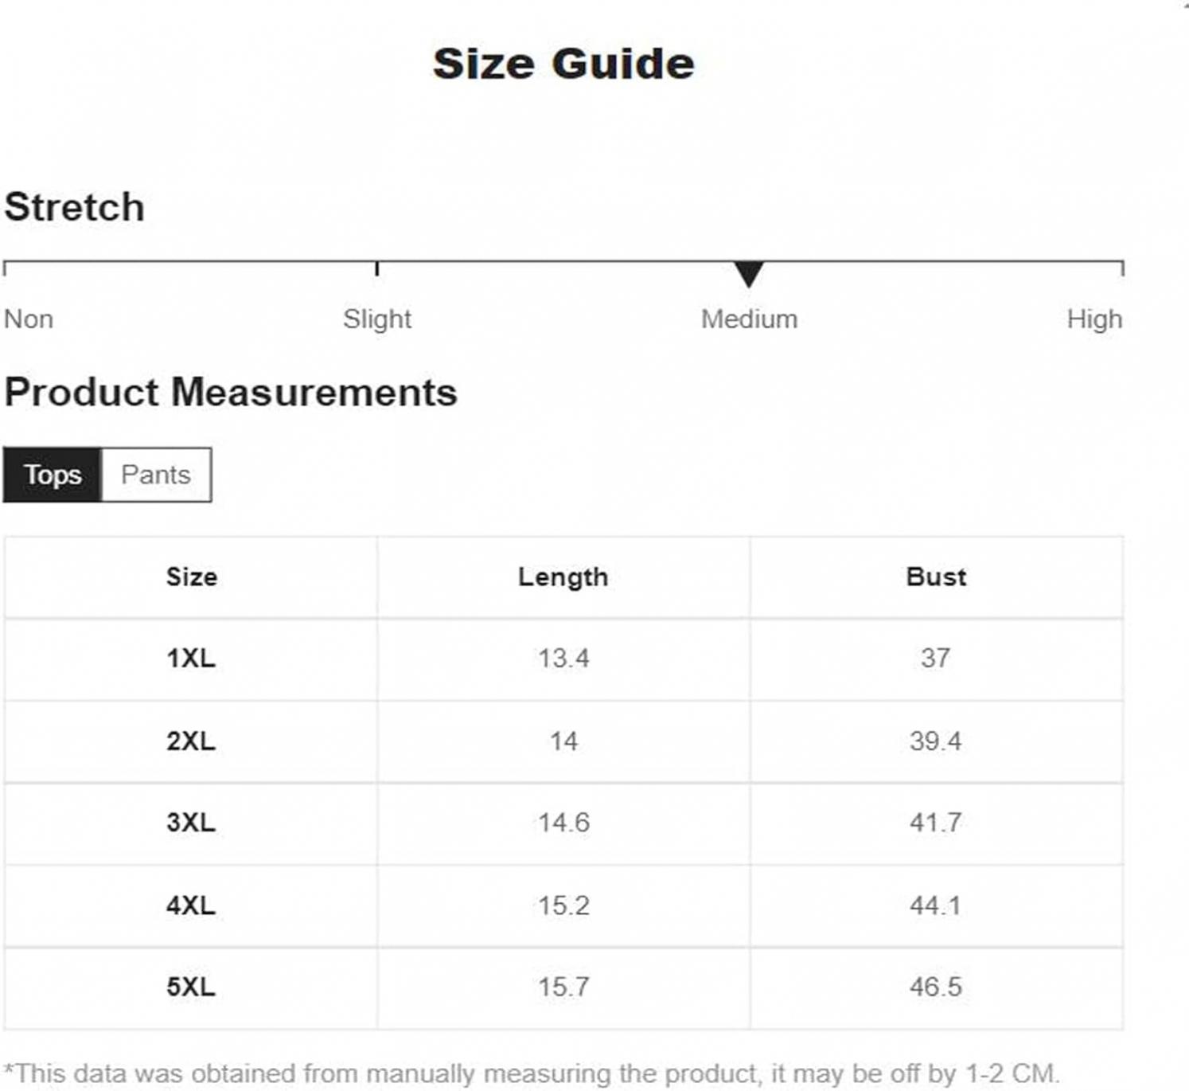1189x1091 pixels.
Task: Select the High stretch label
Action: 1094,319
